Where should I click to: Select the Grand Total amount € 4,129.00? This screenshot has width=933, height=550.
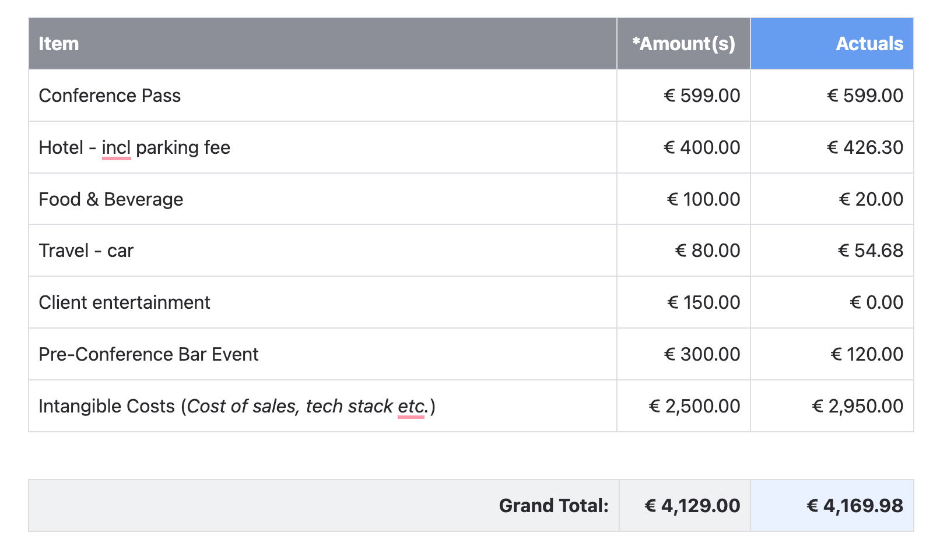(685, 506)
